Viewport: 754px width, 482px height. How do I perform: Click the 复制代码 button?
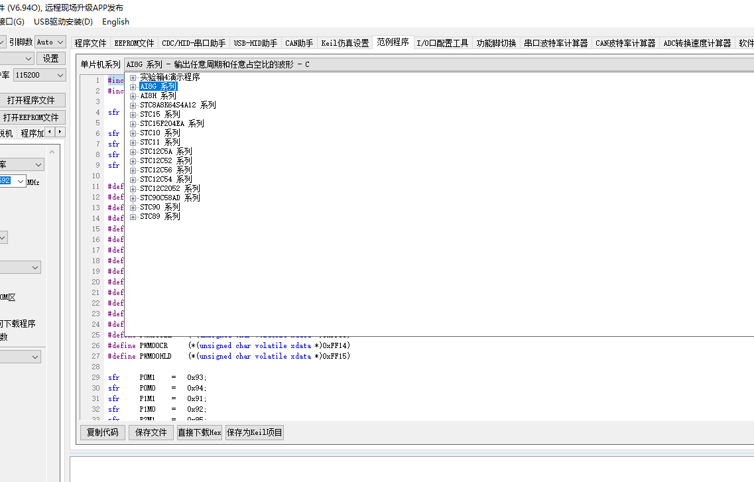coord(102,432)
